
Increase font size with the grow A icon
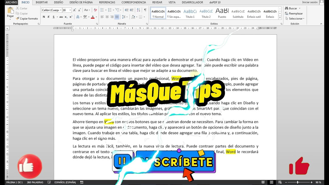coord(75,10)
